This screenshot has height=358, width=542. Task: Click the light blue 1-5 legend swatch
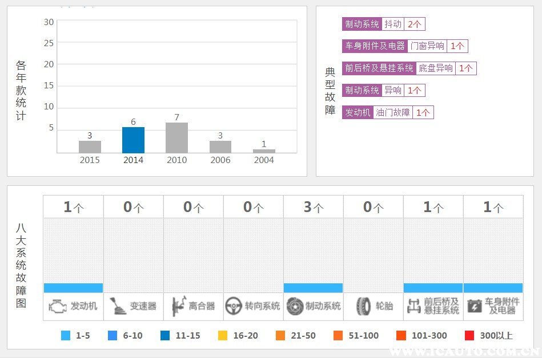66,336
